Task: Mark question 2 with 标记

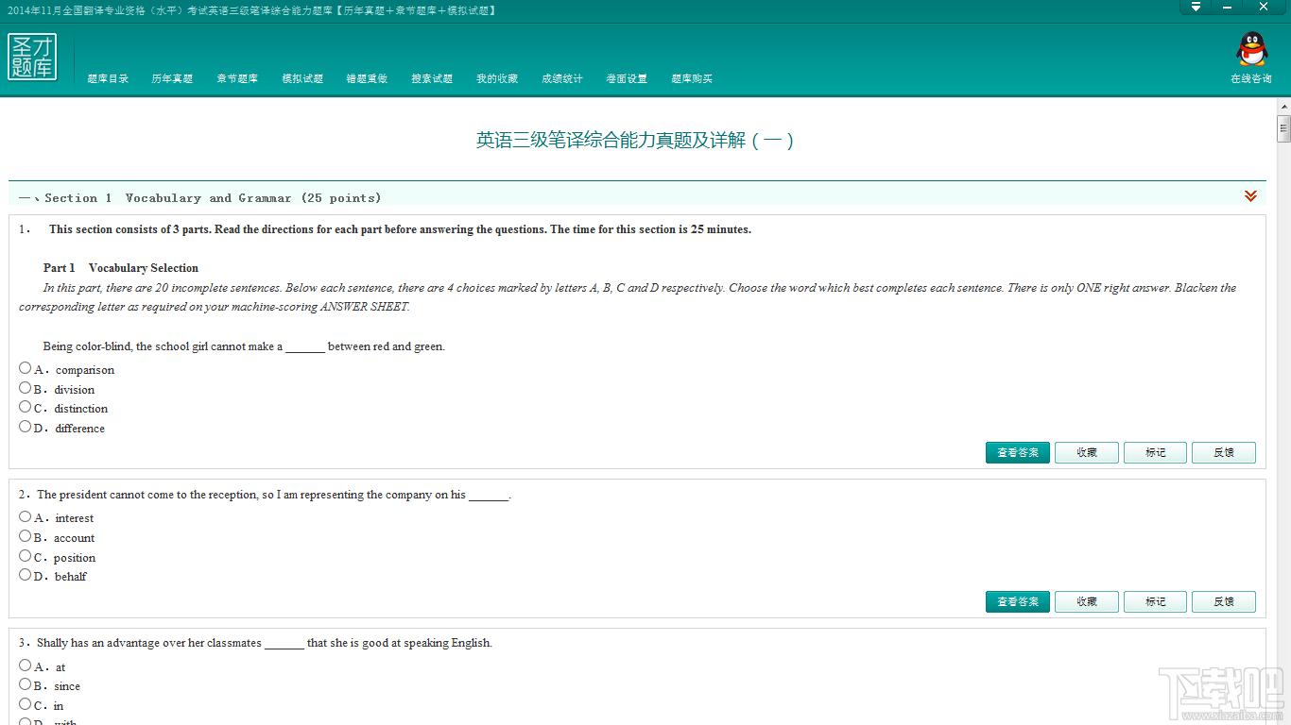Action: pos(1156,601)
